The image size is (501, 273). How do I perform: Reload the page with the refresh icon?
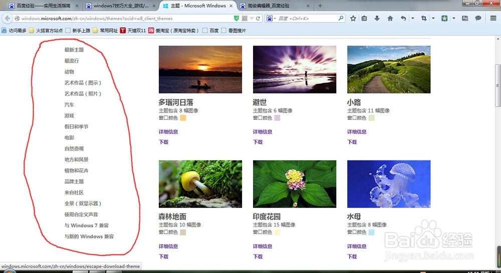[x=258, y=18]
